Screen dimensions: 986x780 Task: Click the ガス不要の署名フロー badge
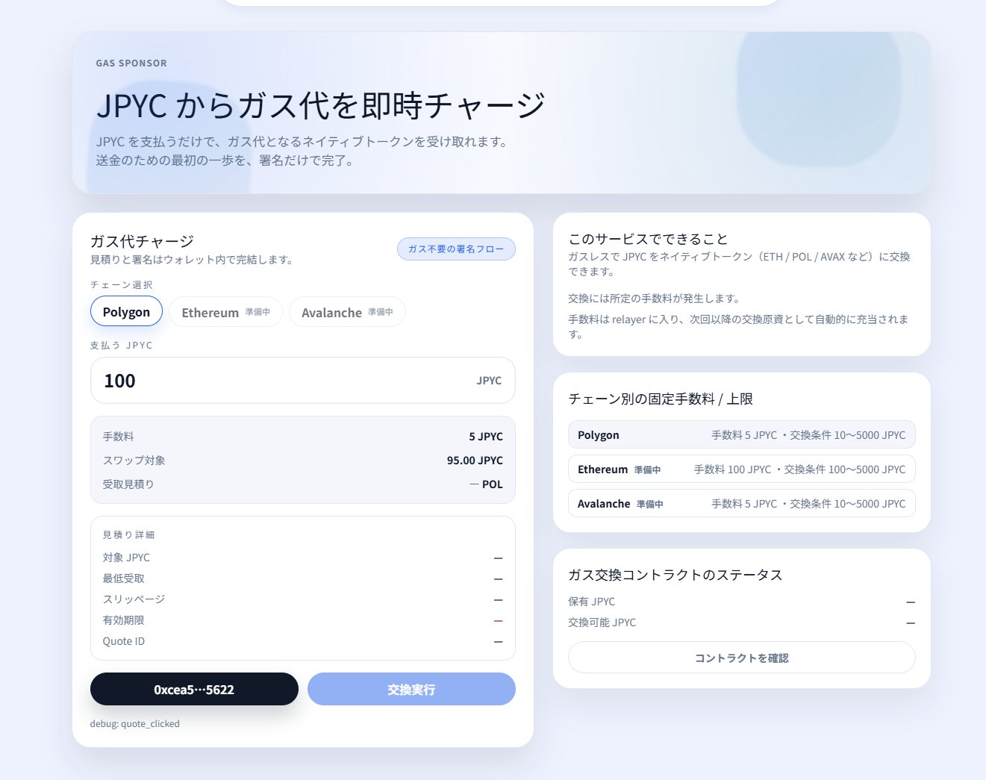pos(456,249)
